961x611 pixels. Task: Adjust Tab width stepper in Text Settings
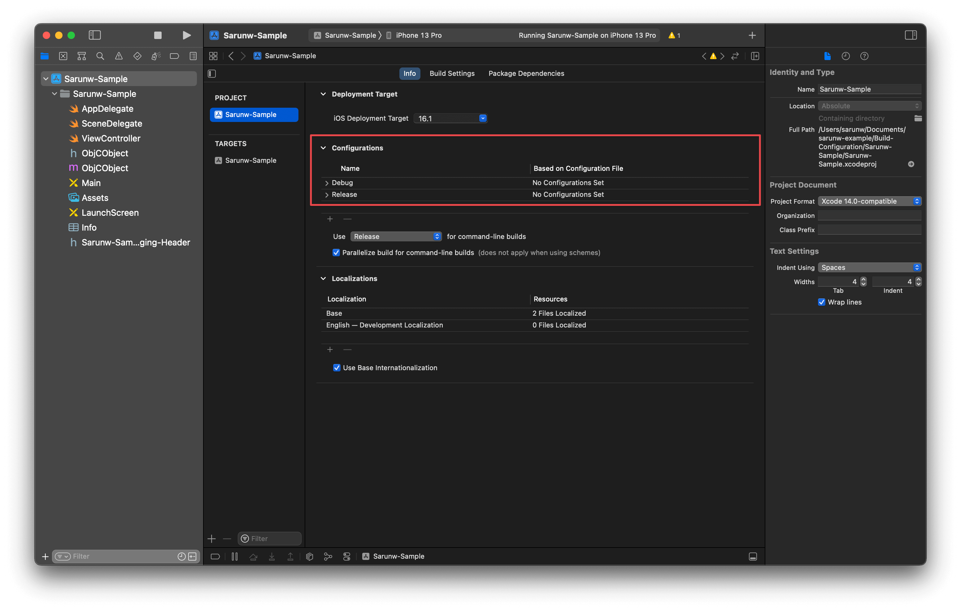point(863,281)
